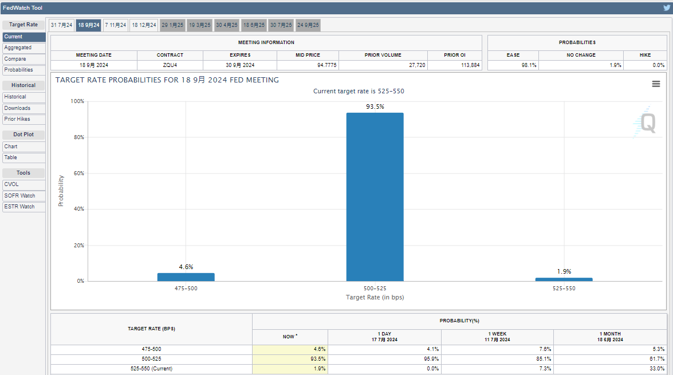Screen dimensions: 673x375
Task: Open the Compare view
Action: (x=23, y=59)
